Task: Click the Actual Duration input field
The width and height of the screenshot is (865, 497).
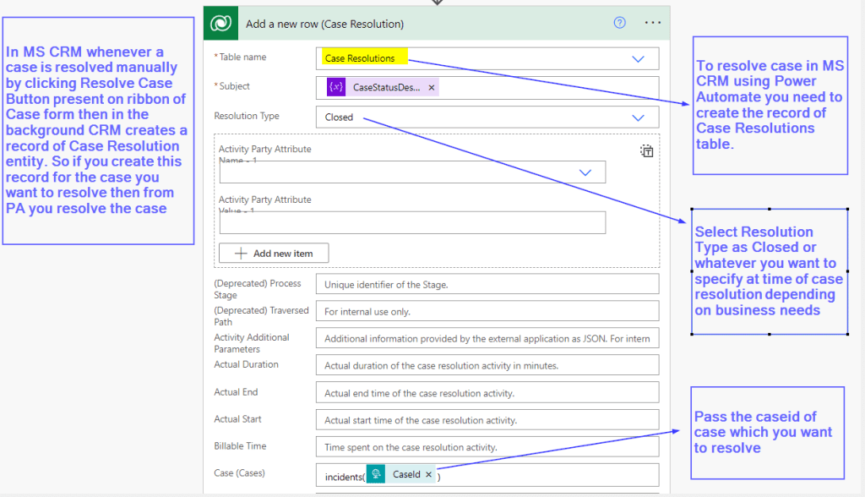Action: tap(487, 366)
